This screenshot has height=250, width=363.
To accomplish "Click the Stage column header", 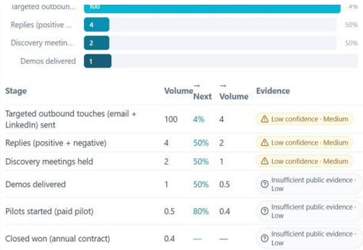I will click(16, 91).
